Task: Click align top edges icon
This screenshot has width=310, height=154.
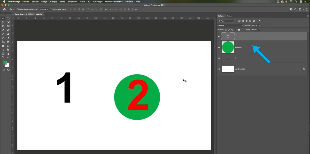Action: pyautogui.click(x=88, y=9)
